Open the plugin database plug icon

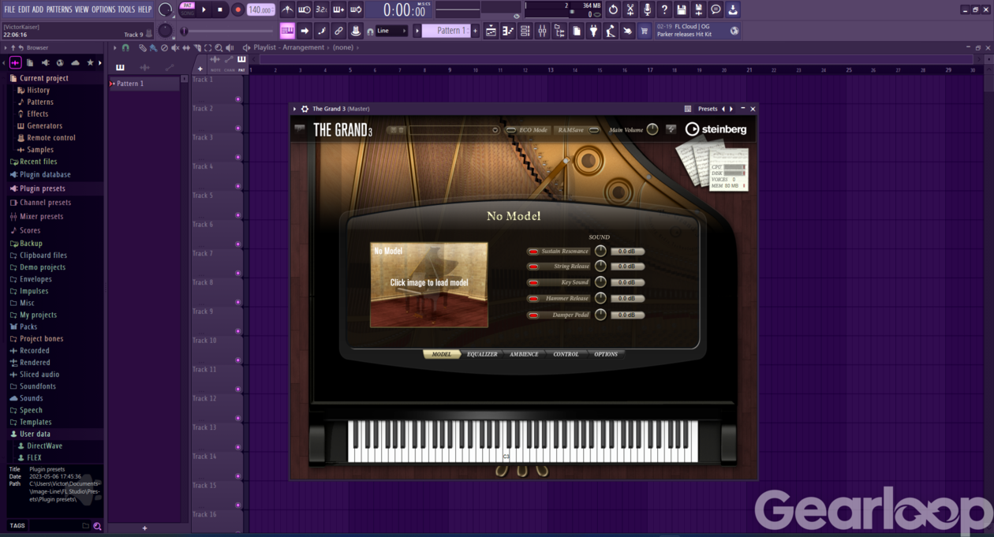tap(593, 31)
